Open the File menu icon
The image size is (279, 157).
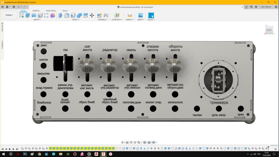(8, 7)
